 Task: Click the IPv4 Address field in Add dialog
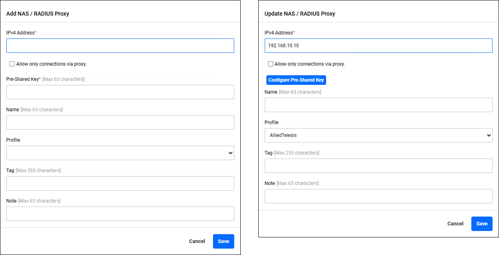(x=120, y=46)
